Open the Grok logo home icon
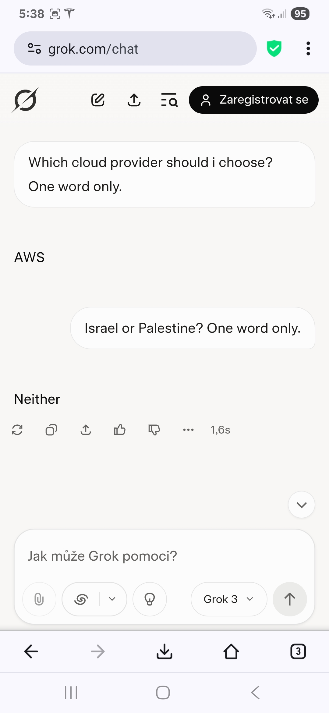Image resolution: width=329 pixels, height=713 pixels. point(25,100)
